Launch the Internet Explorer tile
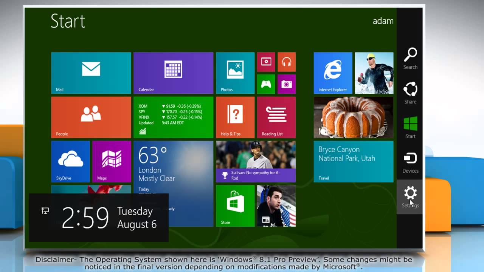Screen dimensions: 484x272 click(333, 73)
